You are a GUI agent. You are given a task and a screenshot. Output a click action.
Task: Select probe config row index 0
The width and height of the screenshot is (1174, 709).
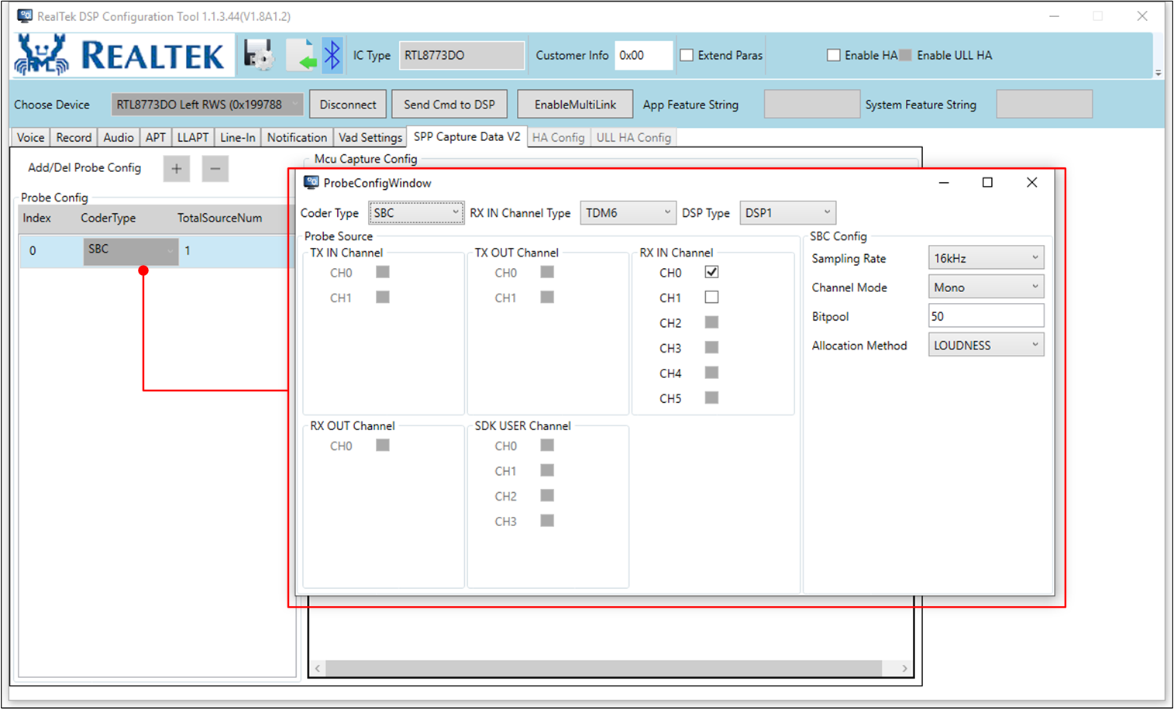click(x=157, y=251)
